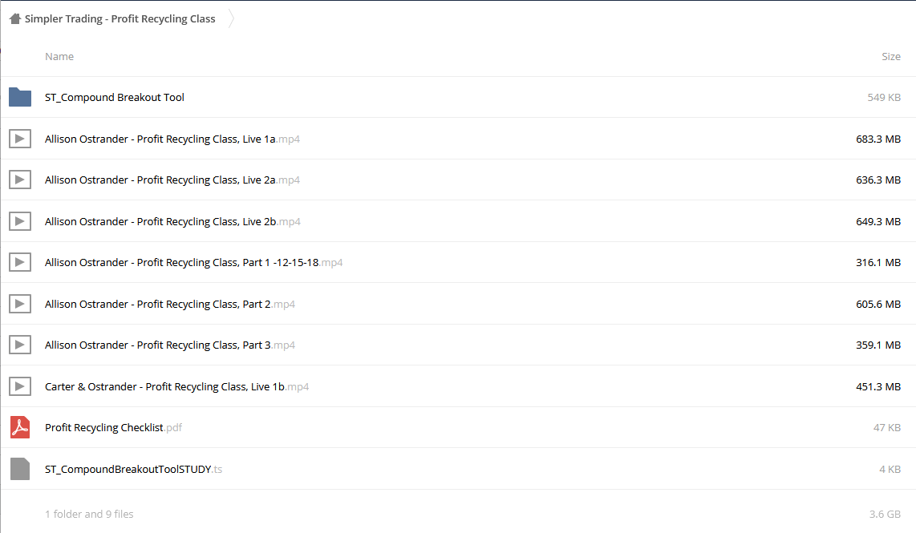Click the play icon for Carter & Ostrander Live 1b
Viewport: 916px width, 533px height.
(20, 386)
